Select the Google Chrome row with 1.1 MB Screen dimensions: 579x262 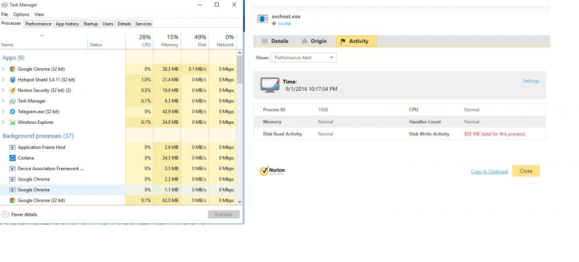pyautogui.click(x=118, y=190)
